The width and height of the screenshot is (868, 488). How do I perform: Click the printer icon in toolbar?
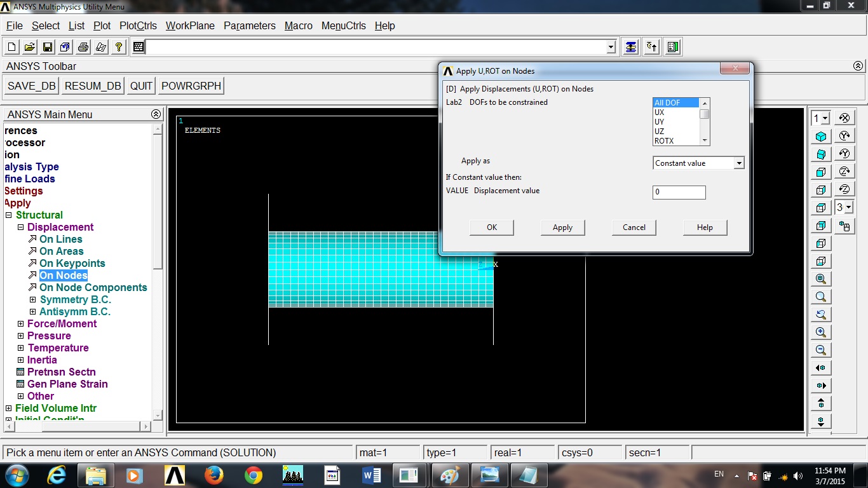tap(83, 47)
